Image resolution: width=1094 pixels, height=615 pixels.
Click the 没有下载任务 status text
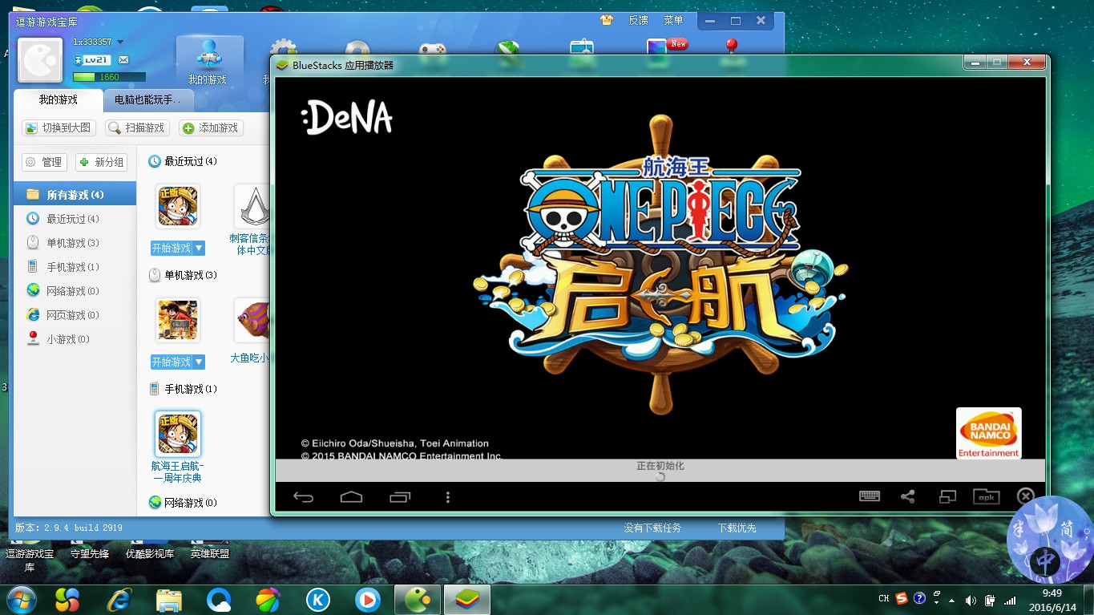coord(652,528)
